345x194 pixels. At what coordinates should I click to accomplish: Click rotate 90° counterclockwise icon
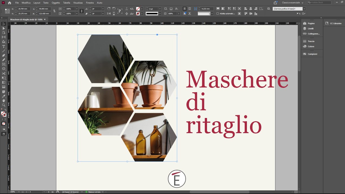click(x=114, y=9)
